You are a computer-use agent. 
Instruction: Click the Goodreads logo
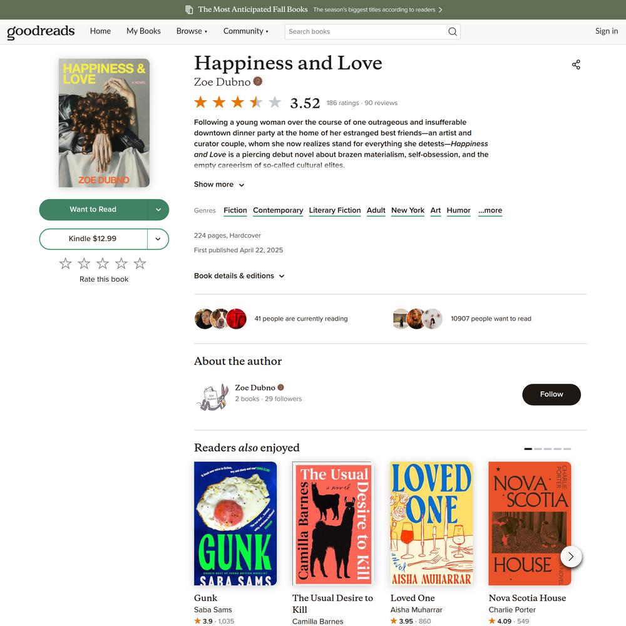[x=41, y=31]
